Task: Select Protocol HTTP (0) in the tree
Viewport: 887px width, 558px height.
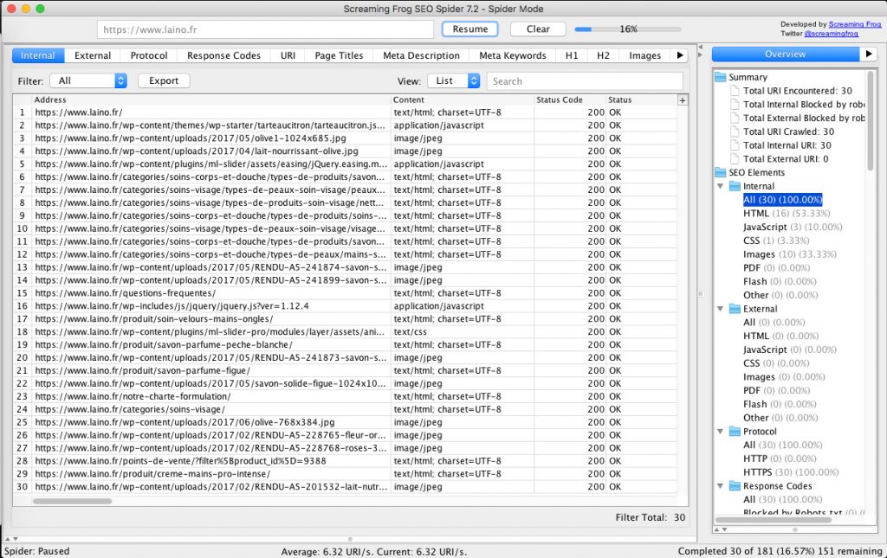Action: click(x=780, y=459)
